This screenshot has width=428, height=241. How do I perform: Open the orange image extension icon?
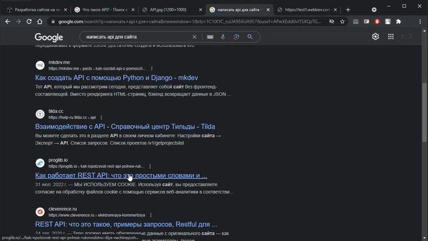[x=366, y=21]
